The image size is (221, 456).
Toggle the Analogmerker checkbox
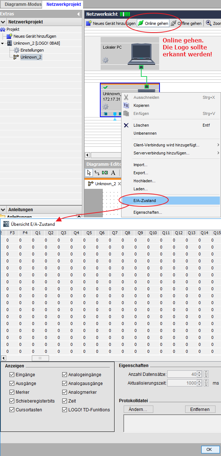tap(65, 392)
